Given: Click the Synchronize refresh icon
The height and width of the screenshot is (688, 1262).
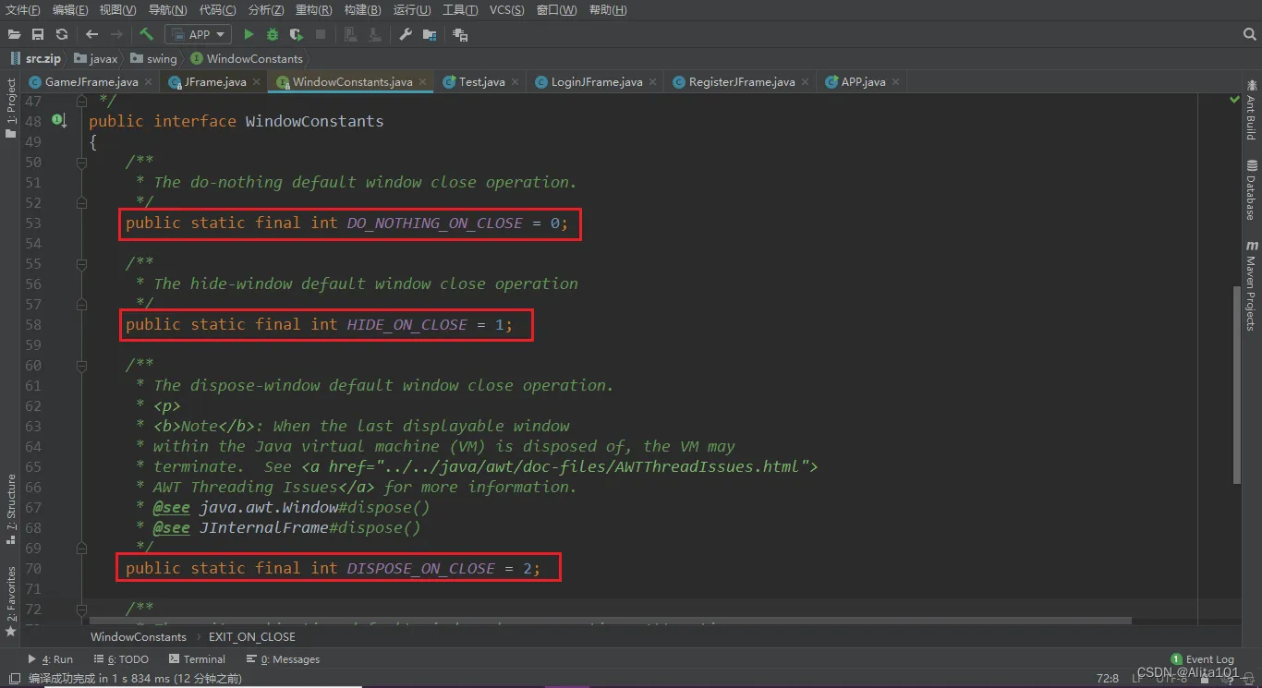Looking at the screenshot, I should pos(62,34).
